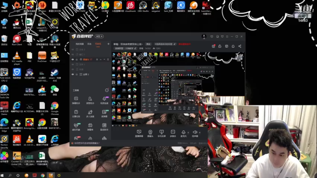Expand microphone options arrow beside mic
Viewport: 317px width, 178px height.
coord(188,133)
